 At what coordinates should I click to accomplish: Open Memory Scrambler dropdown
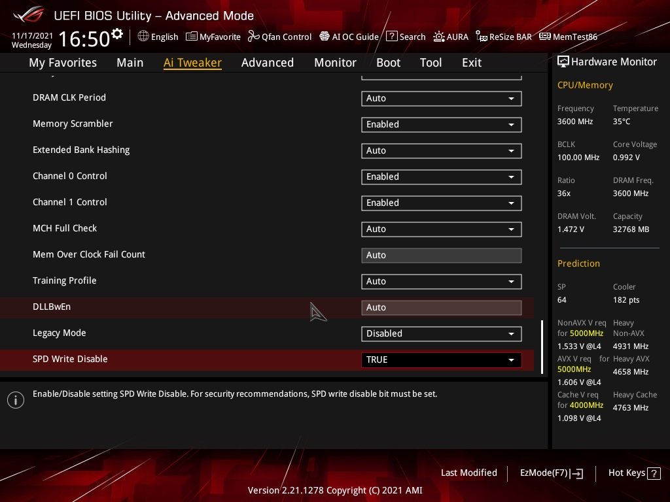[x=442, y=125]
